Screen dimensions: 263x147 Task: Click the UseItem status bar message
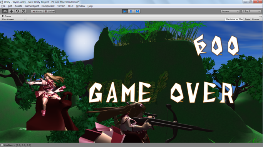[17, 145]
